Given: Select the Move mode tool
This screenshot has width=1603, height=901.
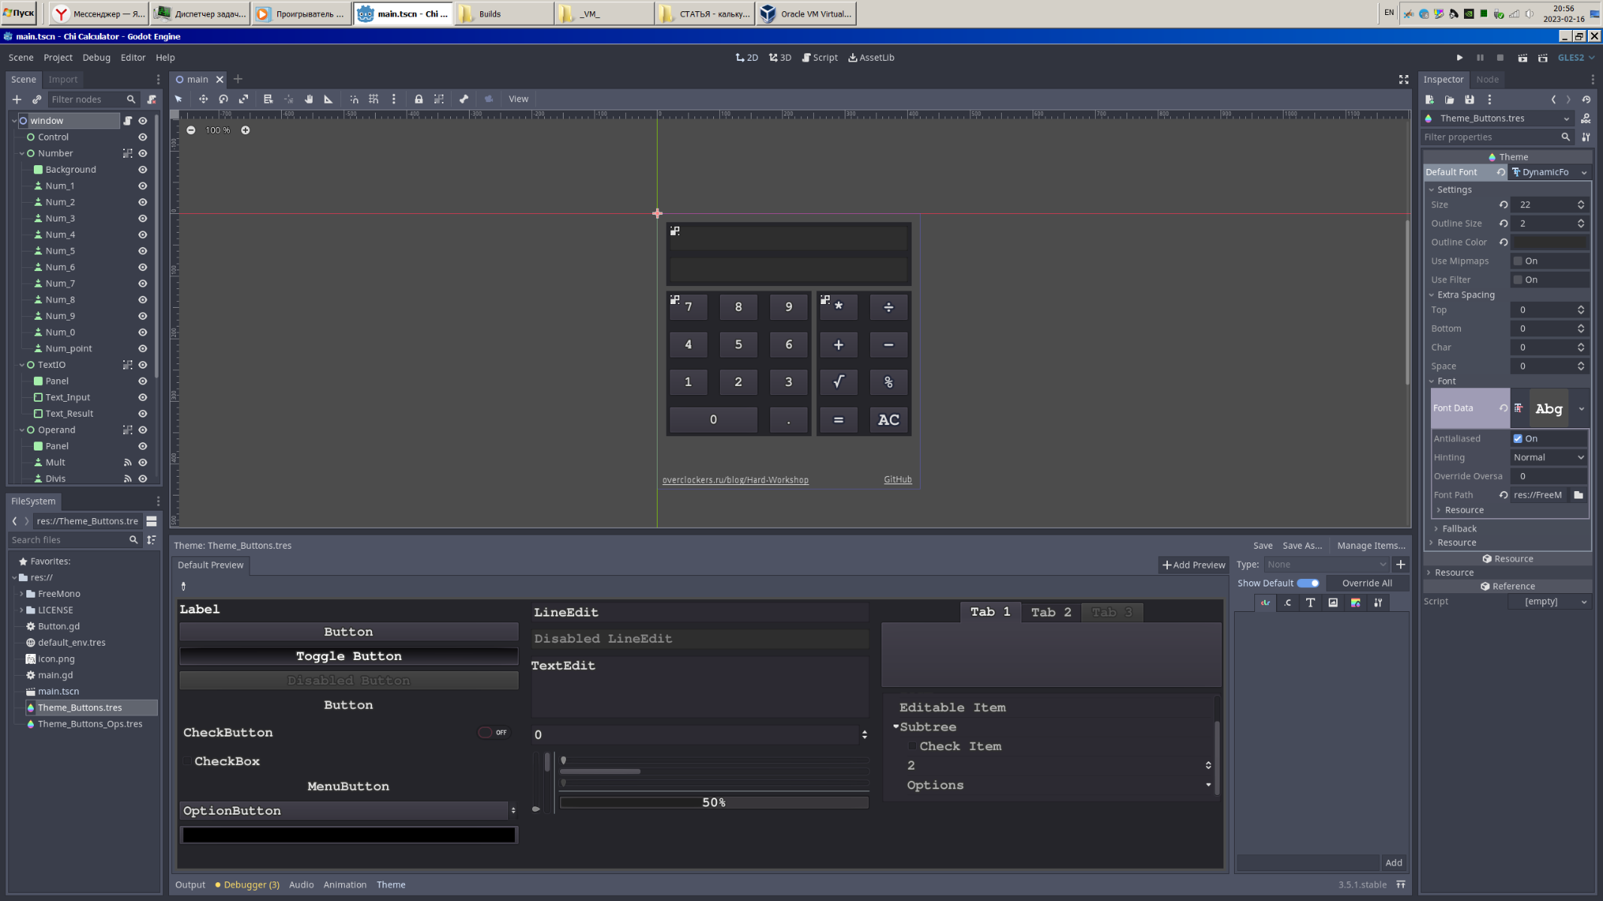Looking at the screenshot, I should click(x=203, y=99).
